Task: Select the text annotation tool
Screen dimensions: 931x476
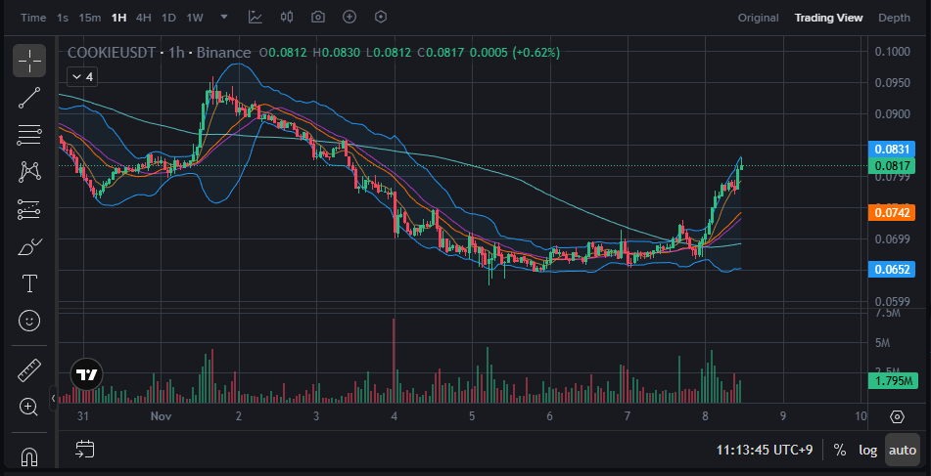Action: point(29,283)
